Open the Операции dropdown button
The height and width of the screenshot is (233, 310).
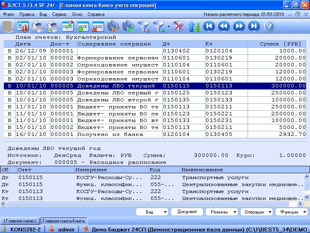coord(257,212)
